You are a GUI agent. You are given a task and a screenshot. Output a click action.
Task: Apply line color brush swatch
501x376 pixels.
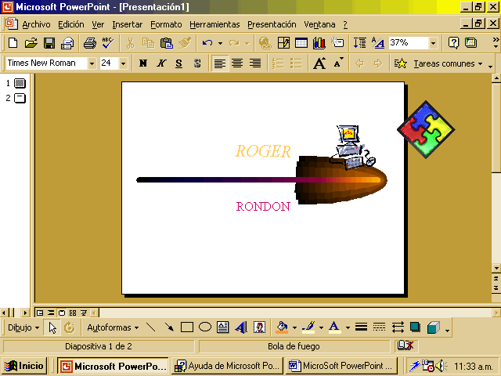click(x=308, y=327)
